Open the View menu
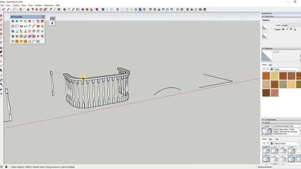 8,5
